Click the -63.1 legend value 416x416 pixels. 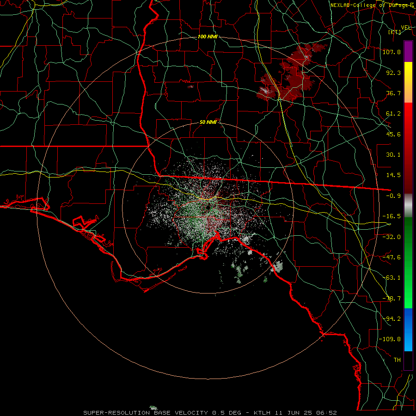(x=392, y=278)
